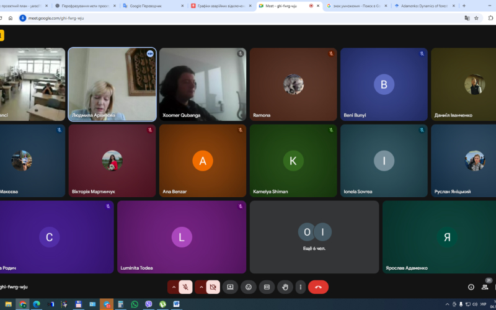Select Xoomer Qubanga's video tile
The width and height of the screenshot is (496, 310).
203,84
